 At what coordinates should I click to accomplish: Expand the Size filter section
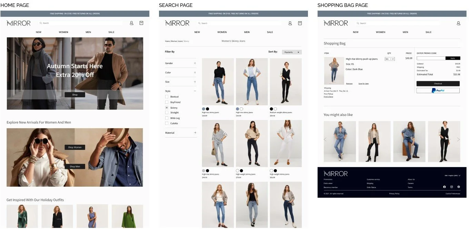(195, 82)
